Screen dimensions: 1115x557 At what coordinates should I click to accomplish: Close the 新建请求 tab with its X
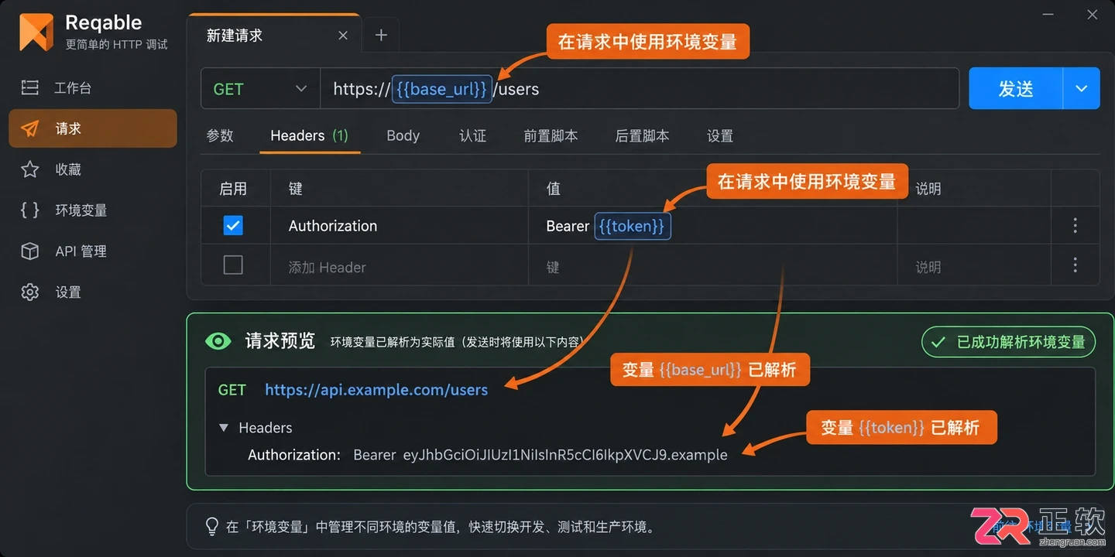coord(343,36)
